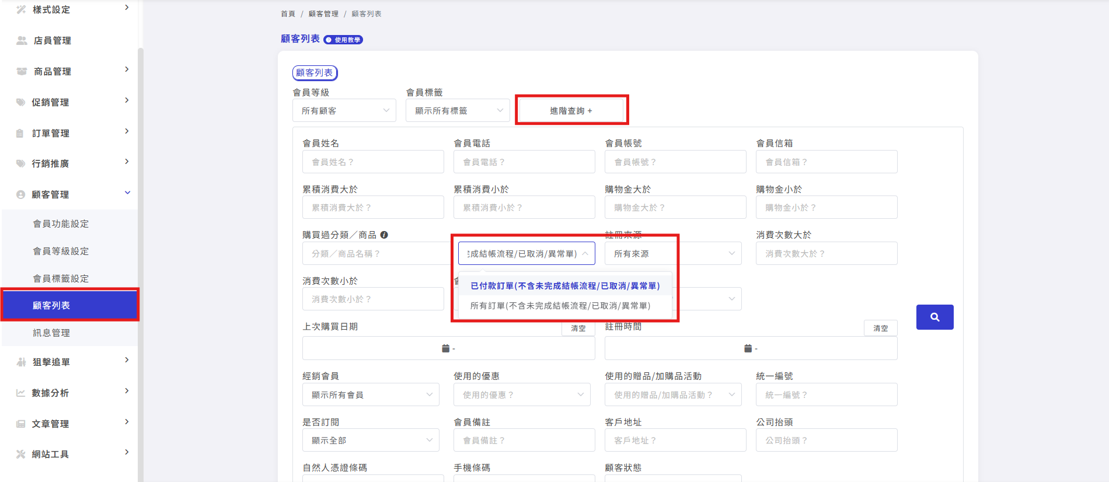
Task: Click the 訂單管理 clipboard icon
Action: (20, 133)
